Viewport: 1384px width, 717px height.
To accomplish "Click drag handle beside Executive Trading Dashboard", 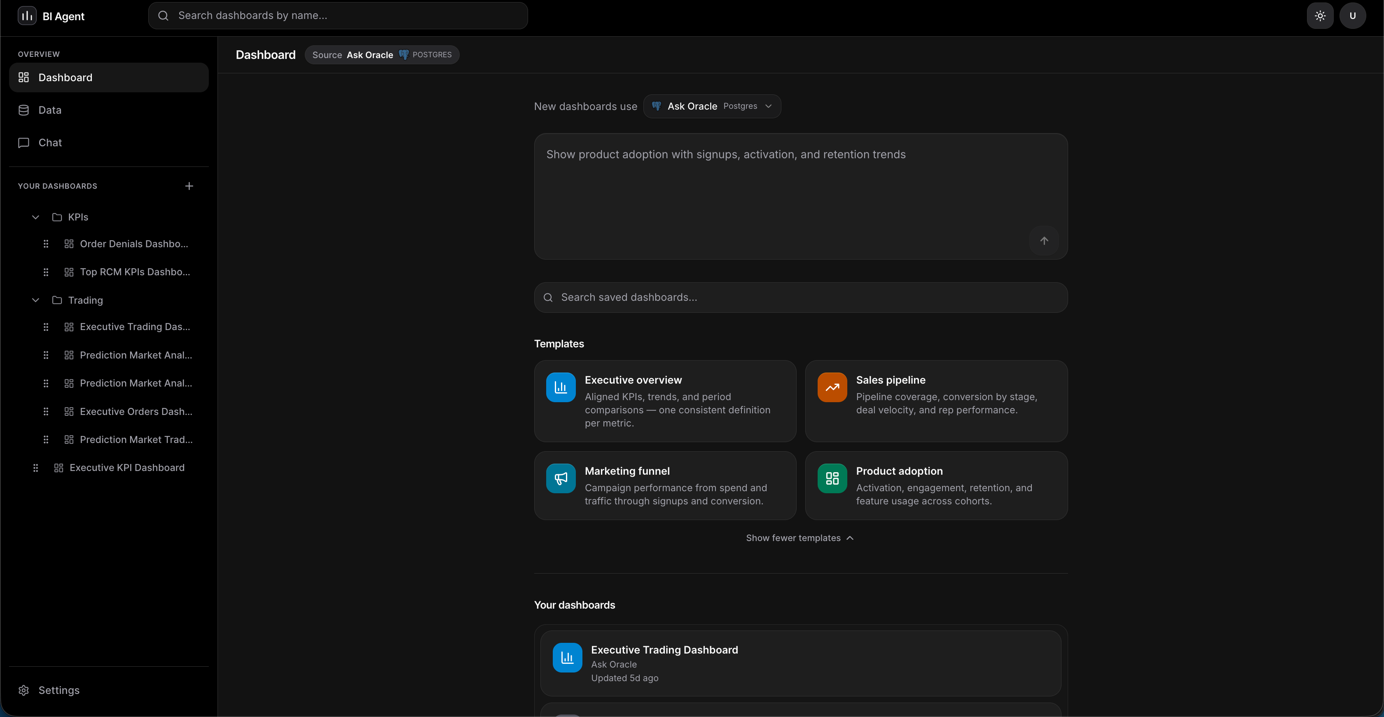I will tap(46, 327).
